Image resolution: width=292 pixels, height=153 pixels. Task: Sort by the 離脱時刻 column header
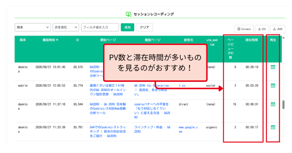coord(50,40)
